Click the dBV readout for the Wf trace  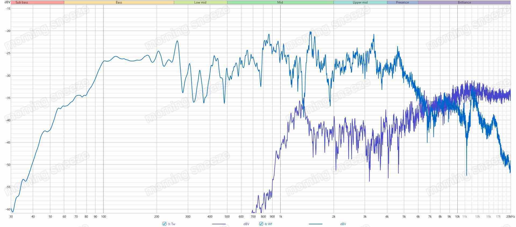tap(343, 224)
